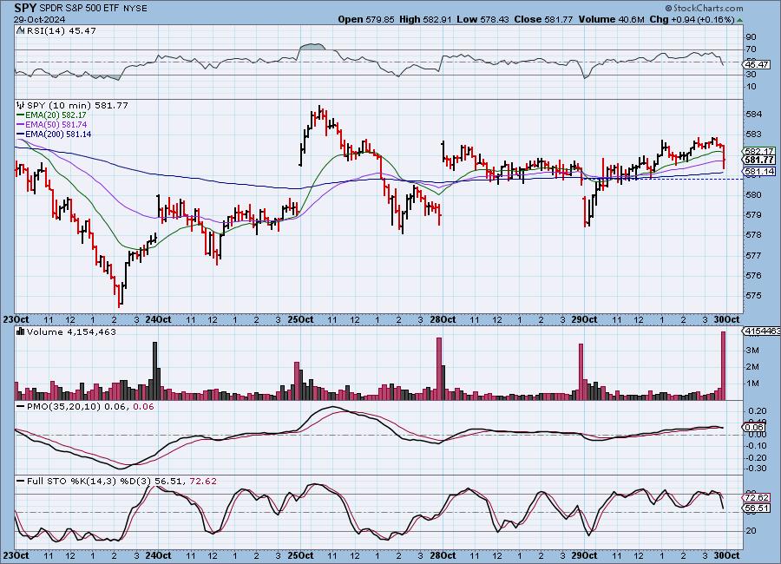Viewport: 781px width, 564px height.
Task: Click the 4154463 volume tag on right axis
Action: click(762, 331)
